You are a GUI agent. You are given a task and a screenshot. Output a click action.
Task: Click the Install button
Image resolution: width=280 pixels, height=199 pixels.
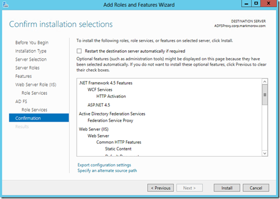[x=227, y=188]
